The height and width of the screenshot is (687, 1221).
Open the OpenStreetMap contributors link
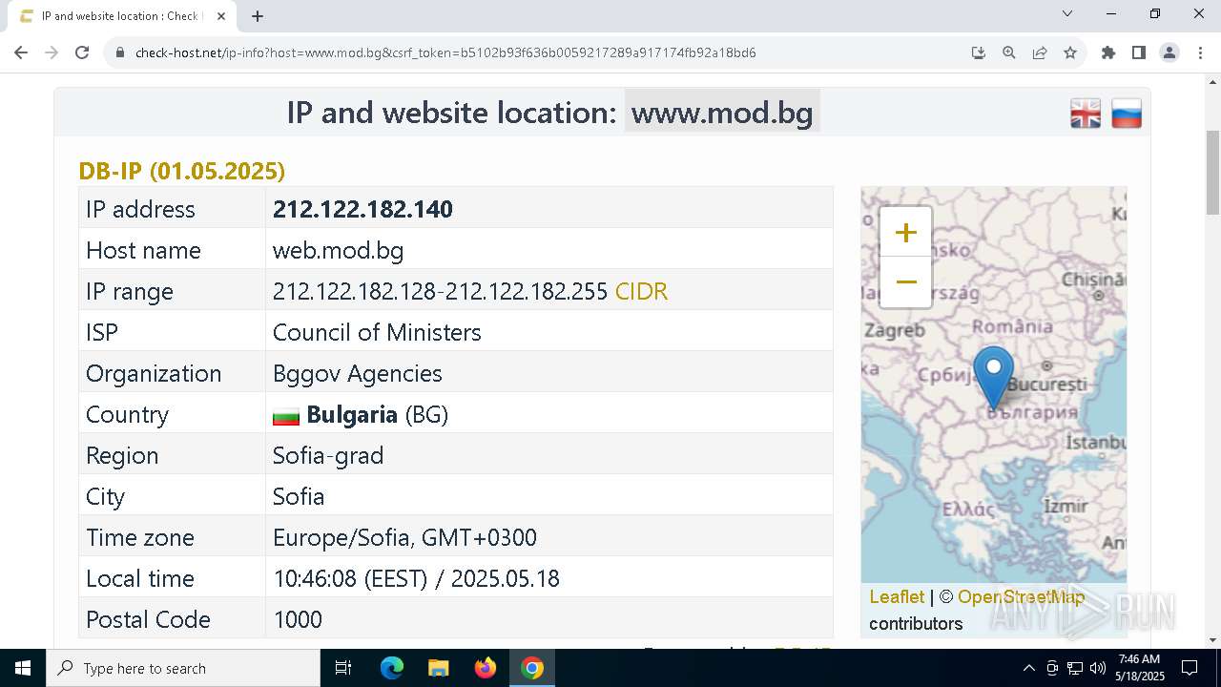point(1021,596)
